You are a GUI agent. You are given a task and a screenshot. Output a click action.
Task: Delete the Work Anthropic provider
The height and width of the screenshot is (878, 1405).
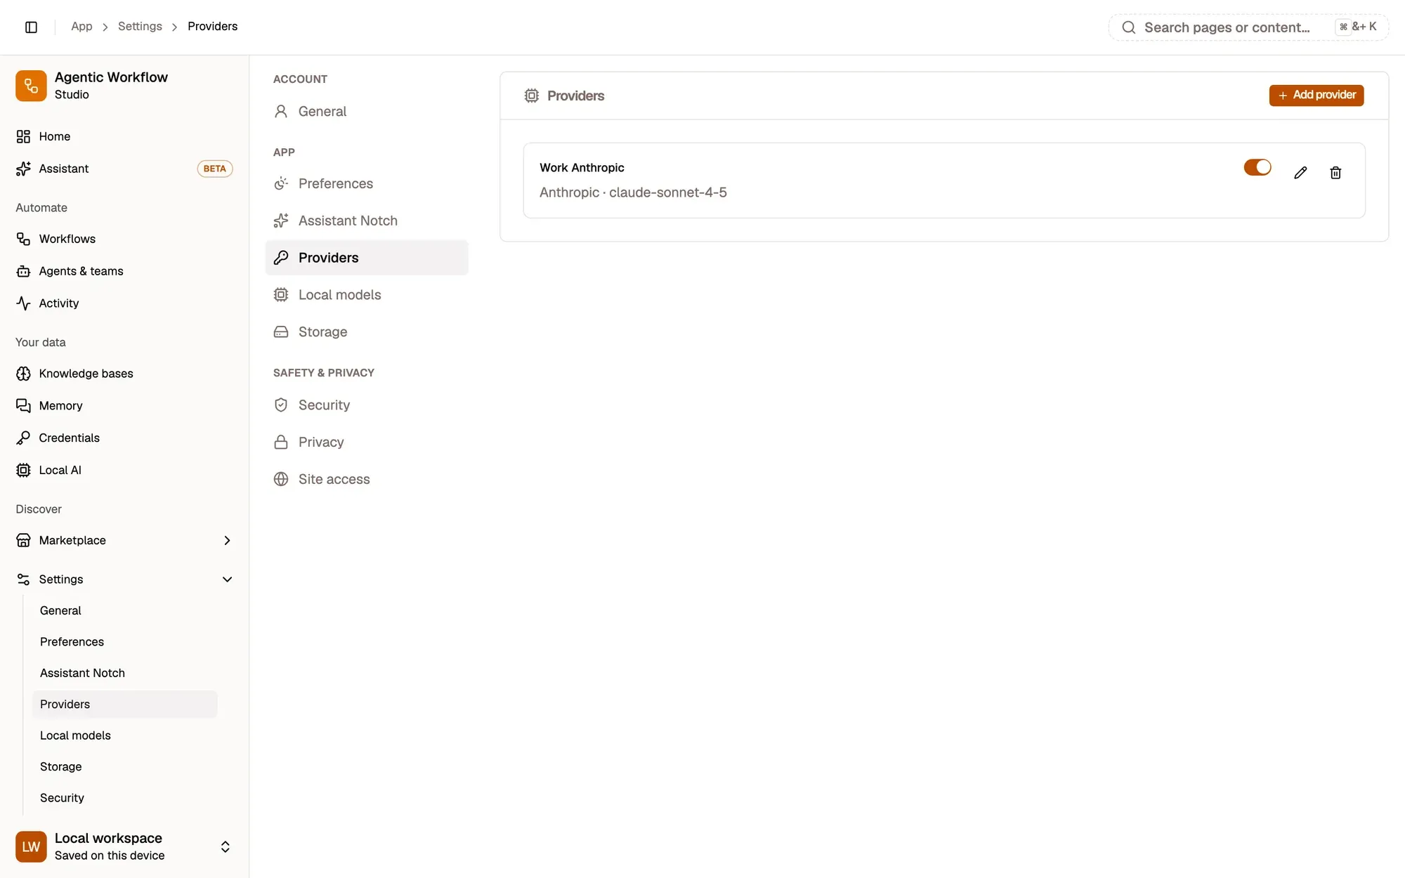coord(1335,173)
